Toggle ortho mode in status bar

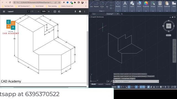coord(129,87)
